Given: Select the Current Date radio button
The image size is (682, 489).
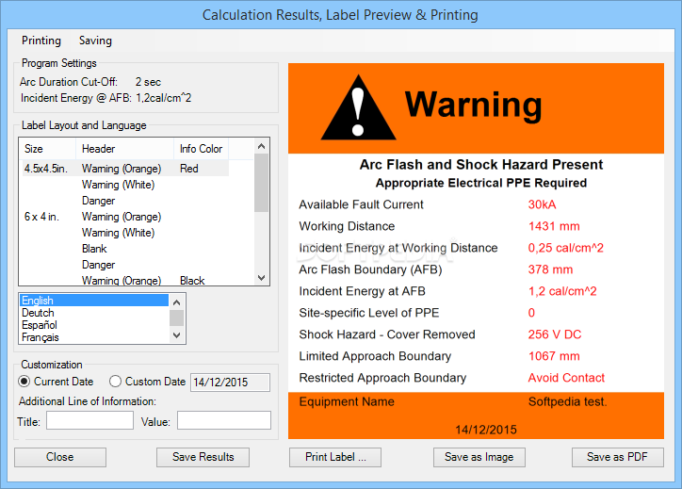Looking at the screenshot, I should click(x=56, y=382).
